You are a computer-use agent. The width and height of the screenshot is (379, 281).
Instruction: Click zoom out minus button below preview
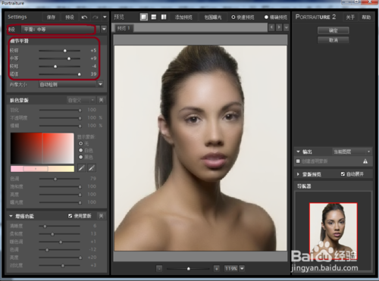(x=159, y=269)
